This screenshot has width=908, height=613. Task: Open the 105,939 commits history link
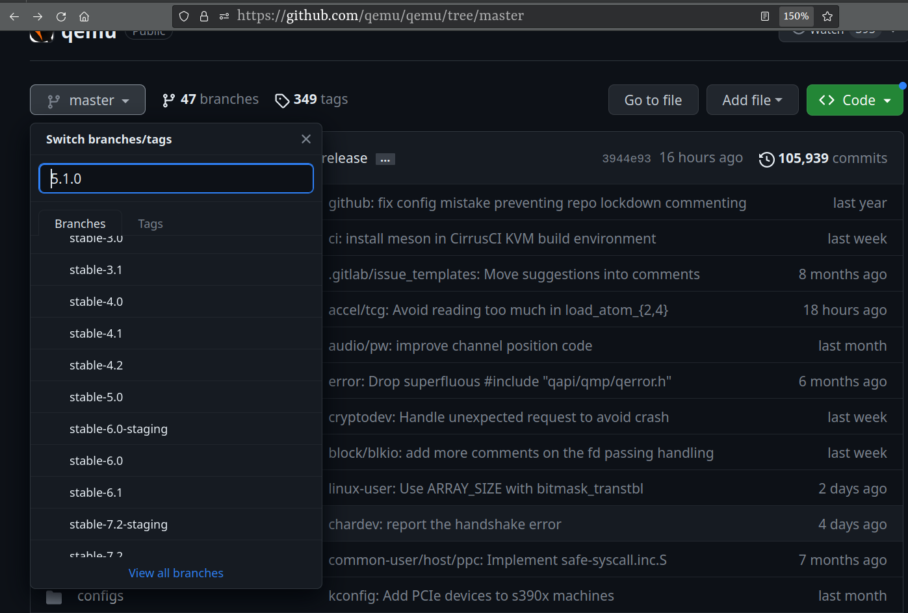(833, 158)
